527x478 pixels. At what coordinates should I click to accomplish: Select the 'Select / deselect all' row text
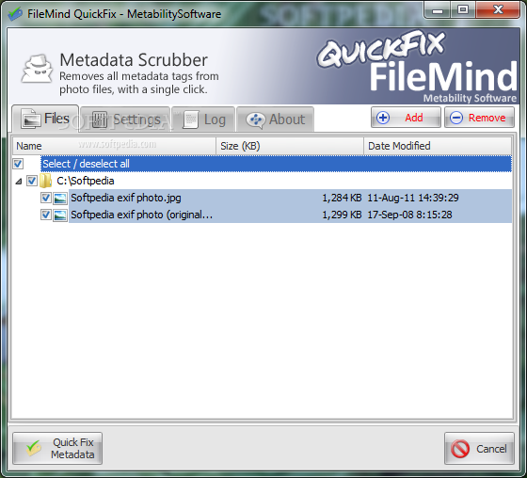(x=86, y=164)
